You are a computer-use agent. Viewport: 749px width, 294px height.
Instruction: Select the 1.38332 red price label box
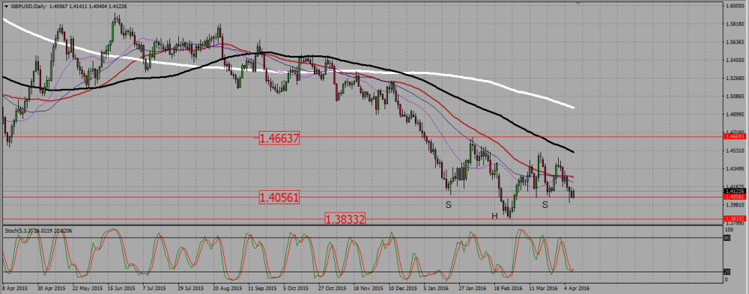[x=345, y=219]
